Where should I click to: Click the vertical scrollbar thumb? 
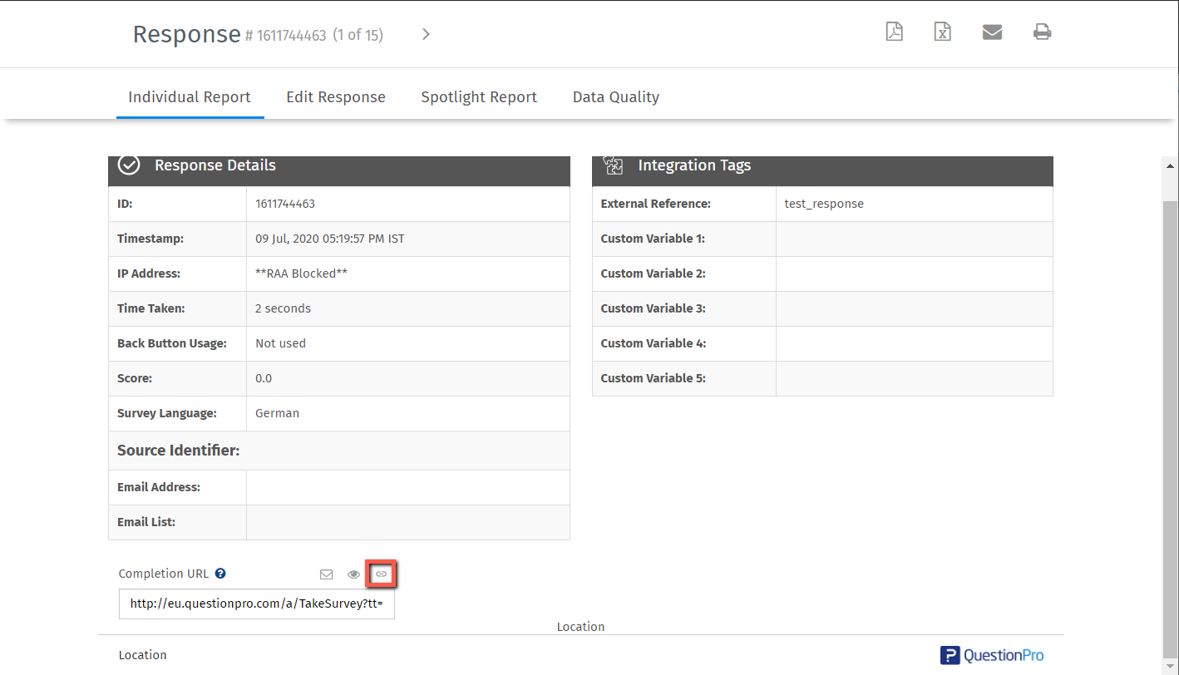(x=1170, y=416)
